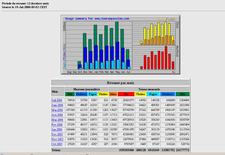
Task: Click the Période du résumé heading text
Action: 25,3
